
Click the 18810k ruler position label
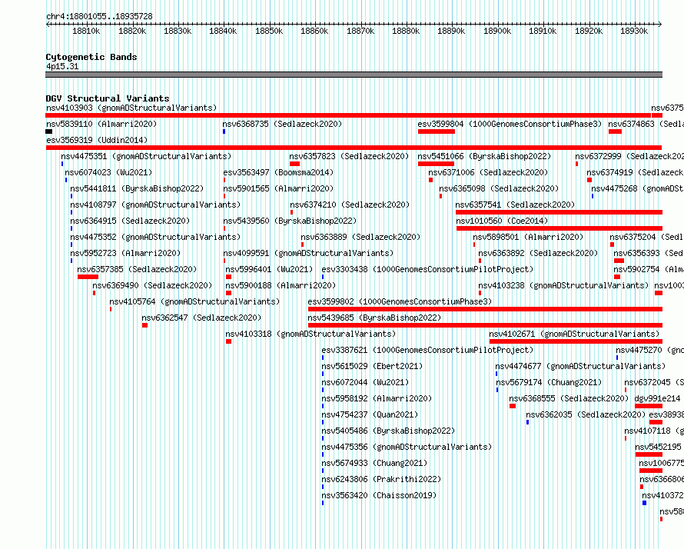click(86, 31)
